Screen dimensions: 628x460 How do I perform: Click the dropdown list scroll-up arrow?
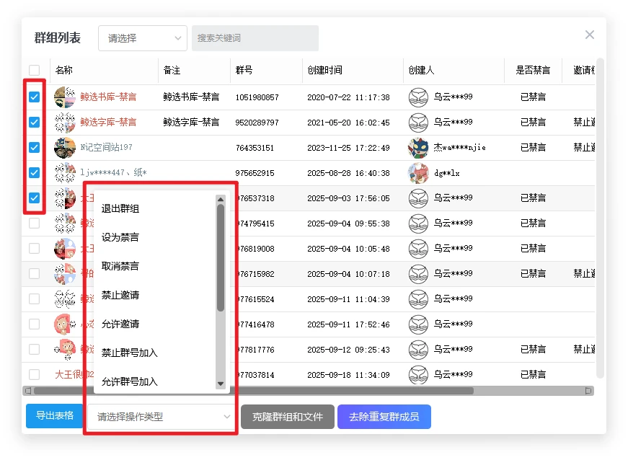pyautogui.click(x=221, y=200)
